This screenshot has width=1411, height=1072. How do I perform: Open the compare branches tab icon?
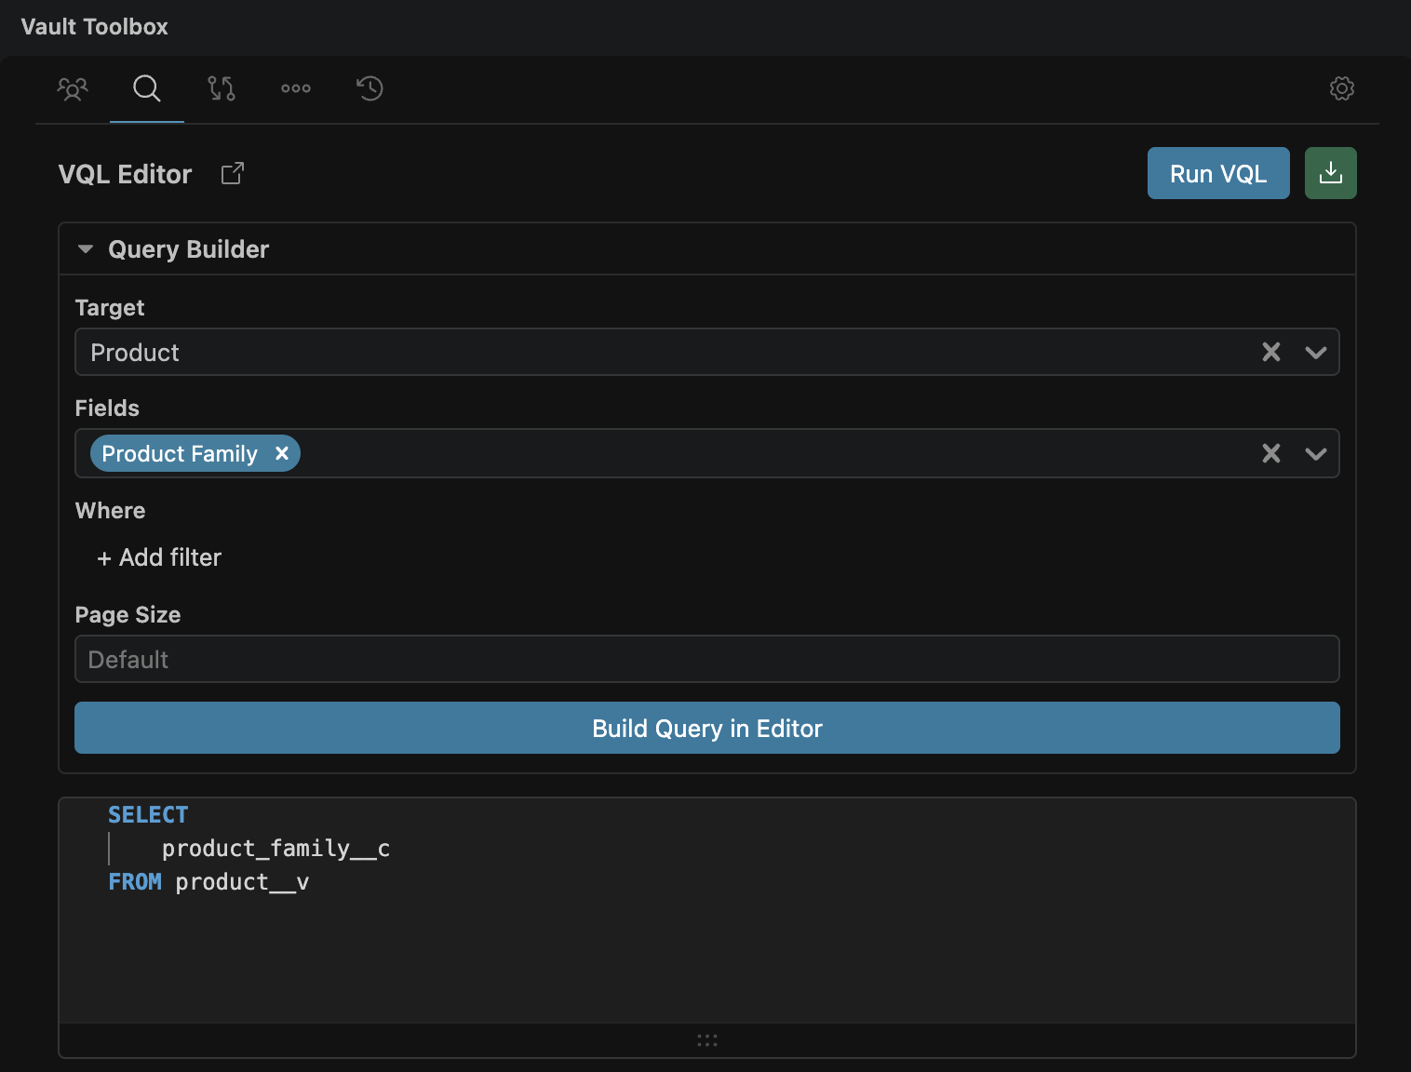(222, 88)
